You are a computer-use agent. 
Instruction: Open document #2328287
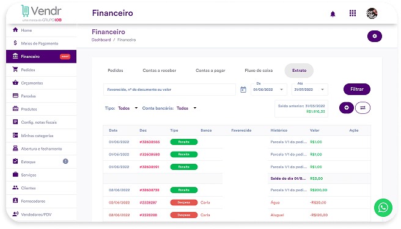148,203
